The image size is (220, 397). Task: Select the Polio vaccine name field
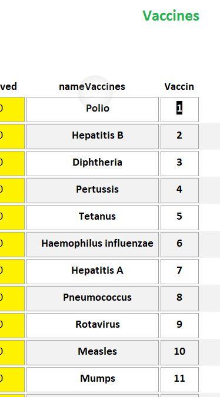pos(92,109)
